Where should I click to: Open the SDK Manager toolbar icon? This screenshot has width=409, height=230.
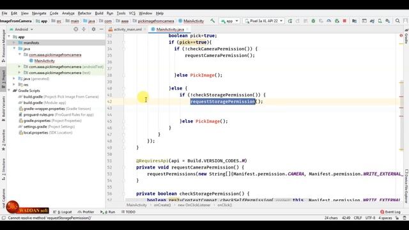click(388, 21)
